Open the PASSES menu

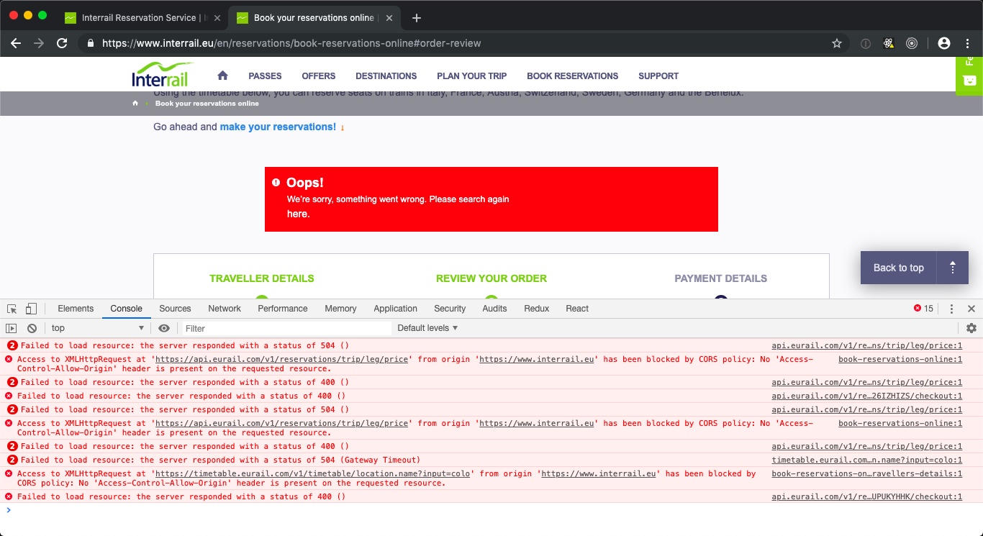coord(265,76)
